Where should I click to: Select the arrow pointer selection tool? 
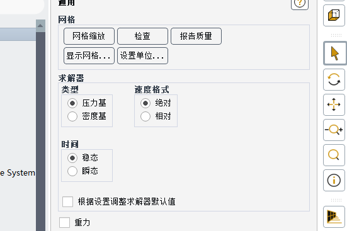(x=334, y=54)
